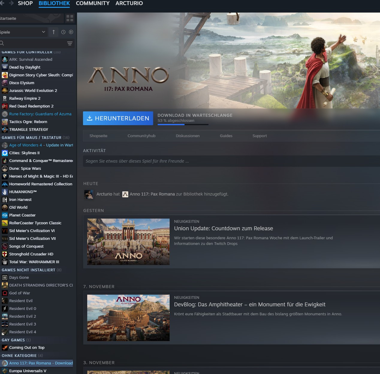380x374 pixels.
Task: Open the Shopseite tab
Action: (98, 136)
